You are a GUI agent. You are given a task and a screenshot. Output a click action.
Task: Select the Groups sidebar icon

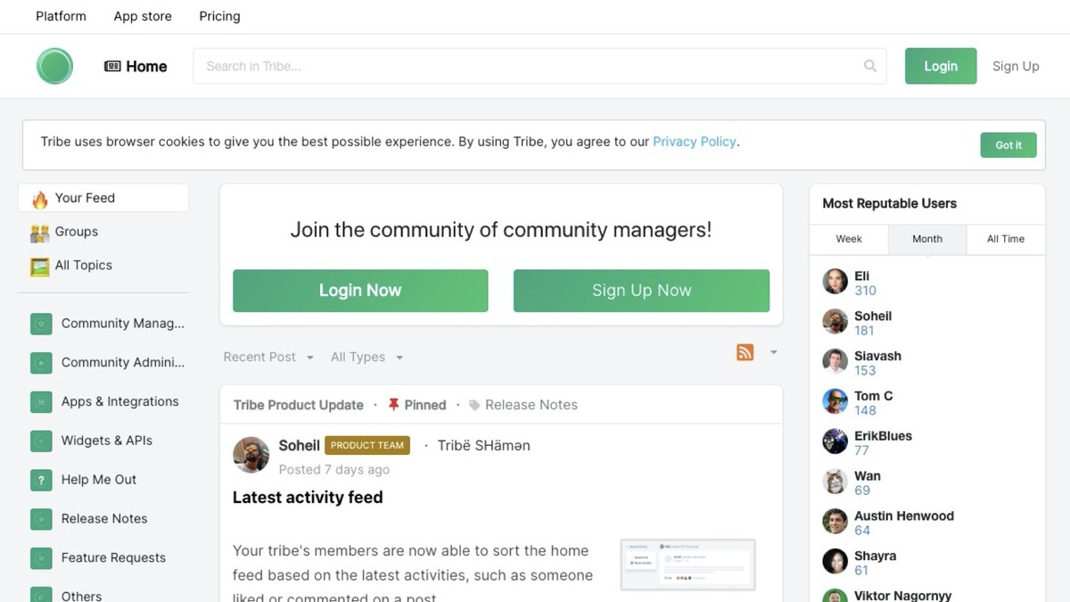pyautogui.click(x=40, y=233)
